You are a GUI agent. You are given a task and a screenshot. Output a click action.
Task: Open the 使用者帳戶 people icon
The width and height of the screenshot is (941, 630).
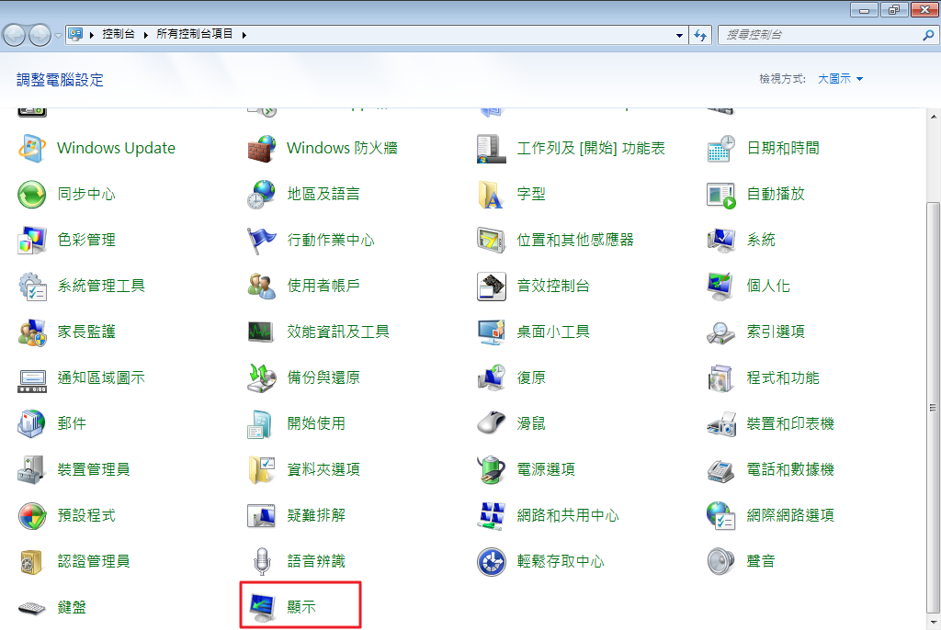pyautogui.click(x=262, y=287)
